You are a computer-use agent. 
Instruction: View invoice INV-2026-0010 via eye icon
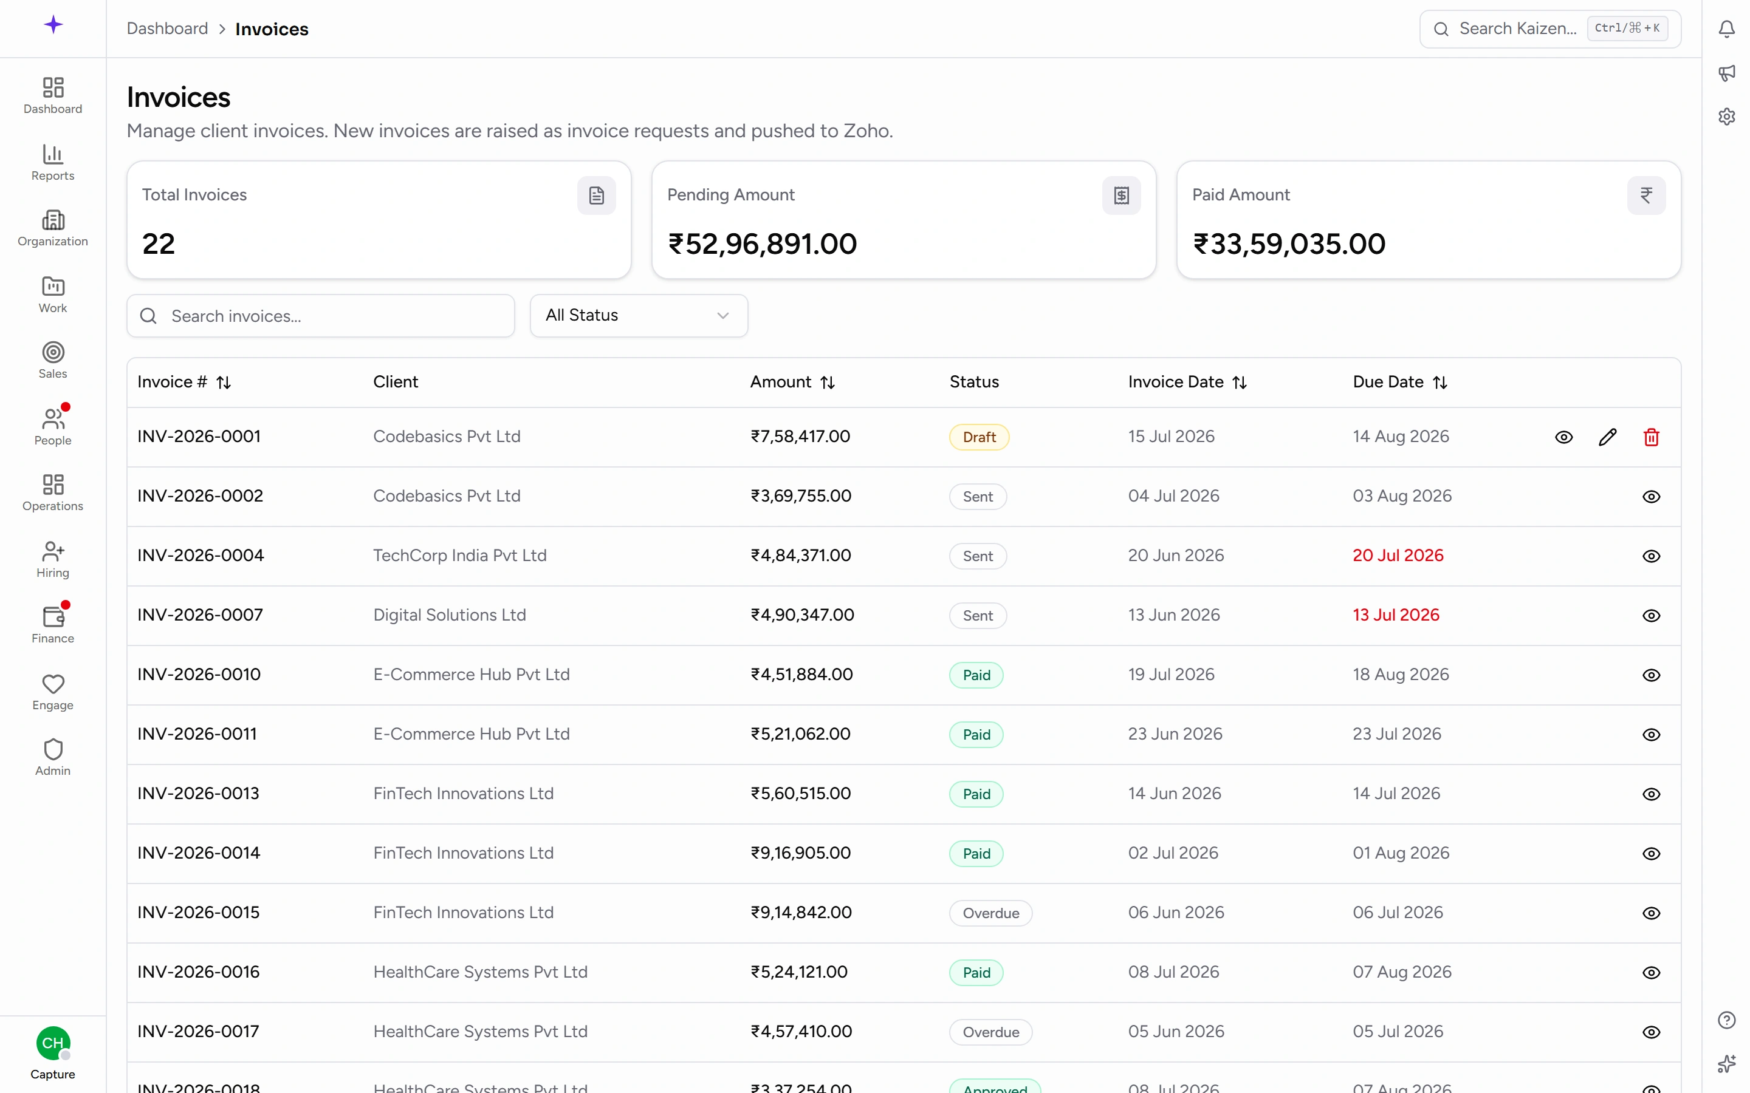click(1651, 675)
